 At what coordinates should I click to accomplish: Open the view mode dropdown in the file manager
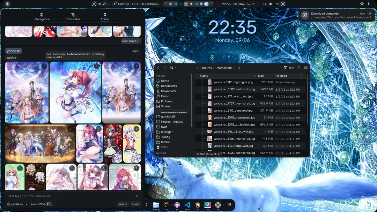(173, 68)
